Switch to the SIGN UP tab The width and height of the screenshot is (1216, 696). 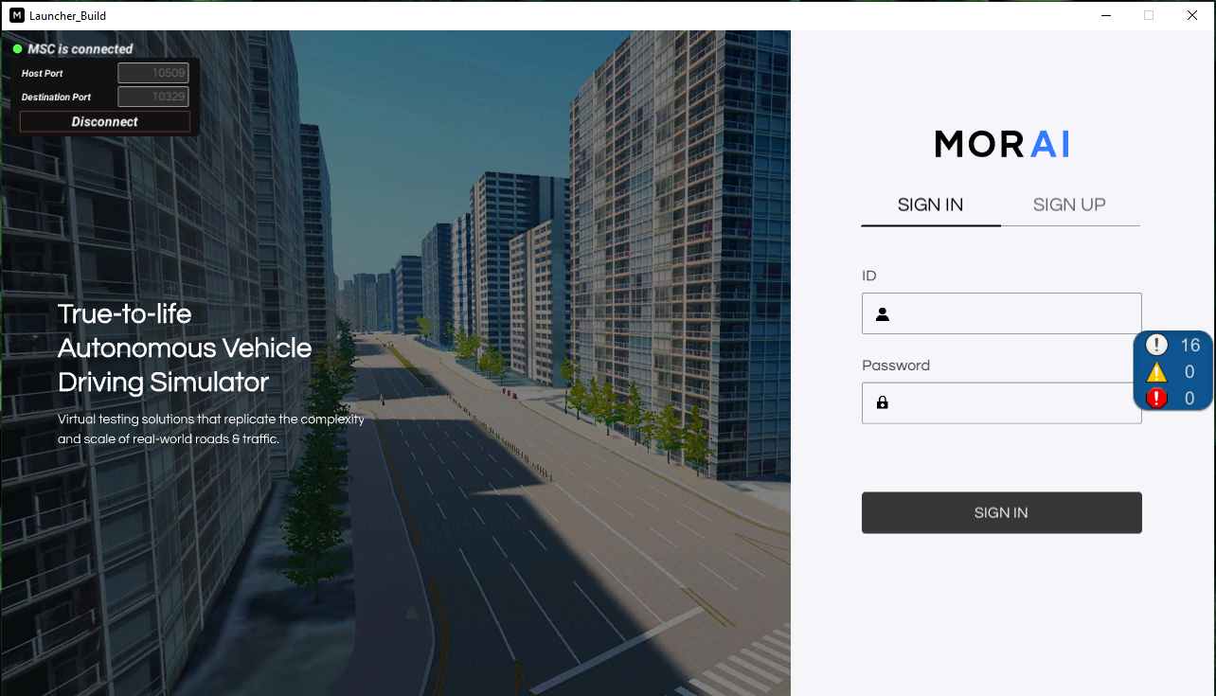[1069, 205]
